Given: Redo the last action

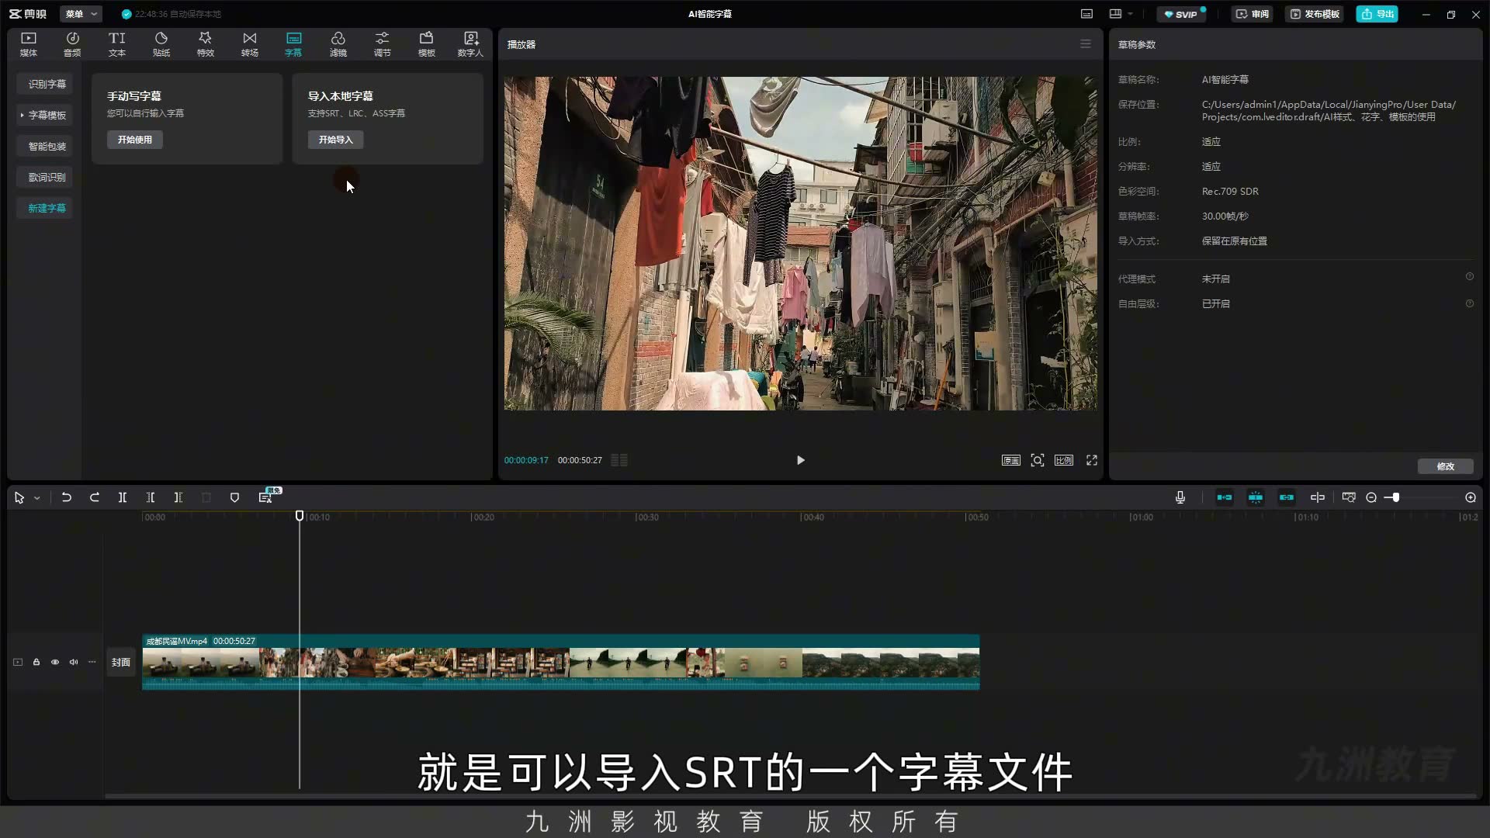Looking at the screenshot, I should 95,497.
